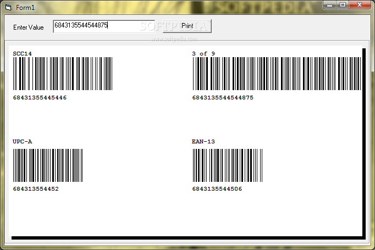This screenshot has height=250, width=375.
Task: Click the 'UPC-A' label text
Action: point(22,142)
